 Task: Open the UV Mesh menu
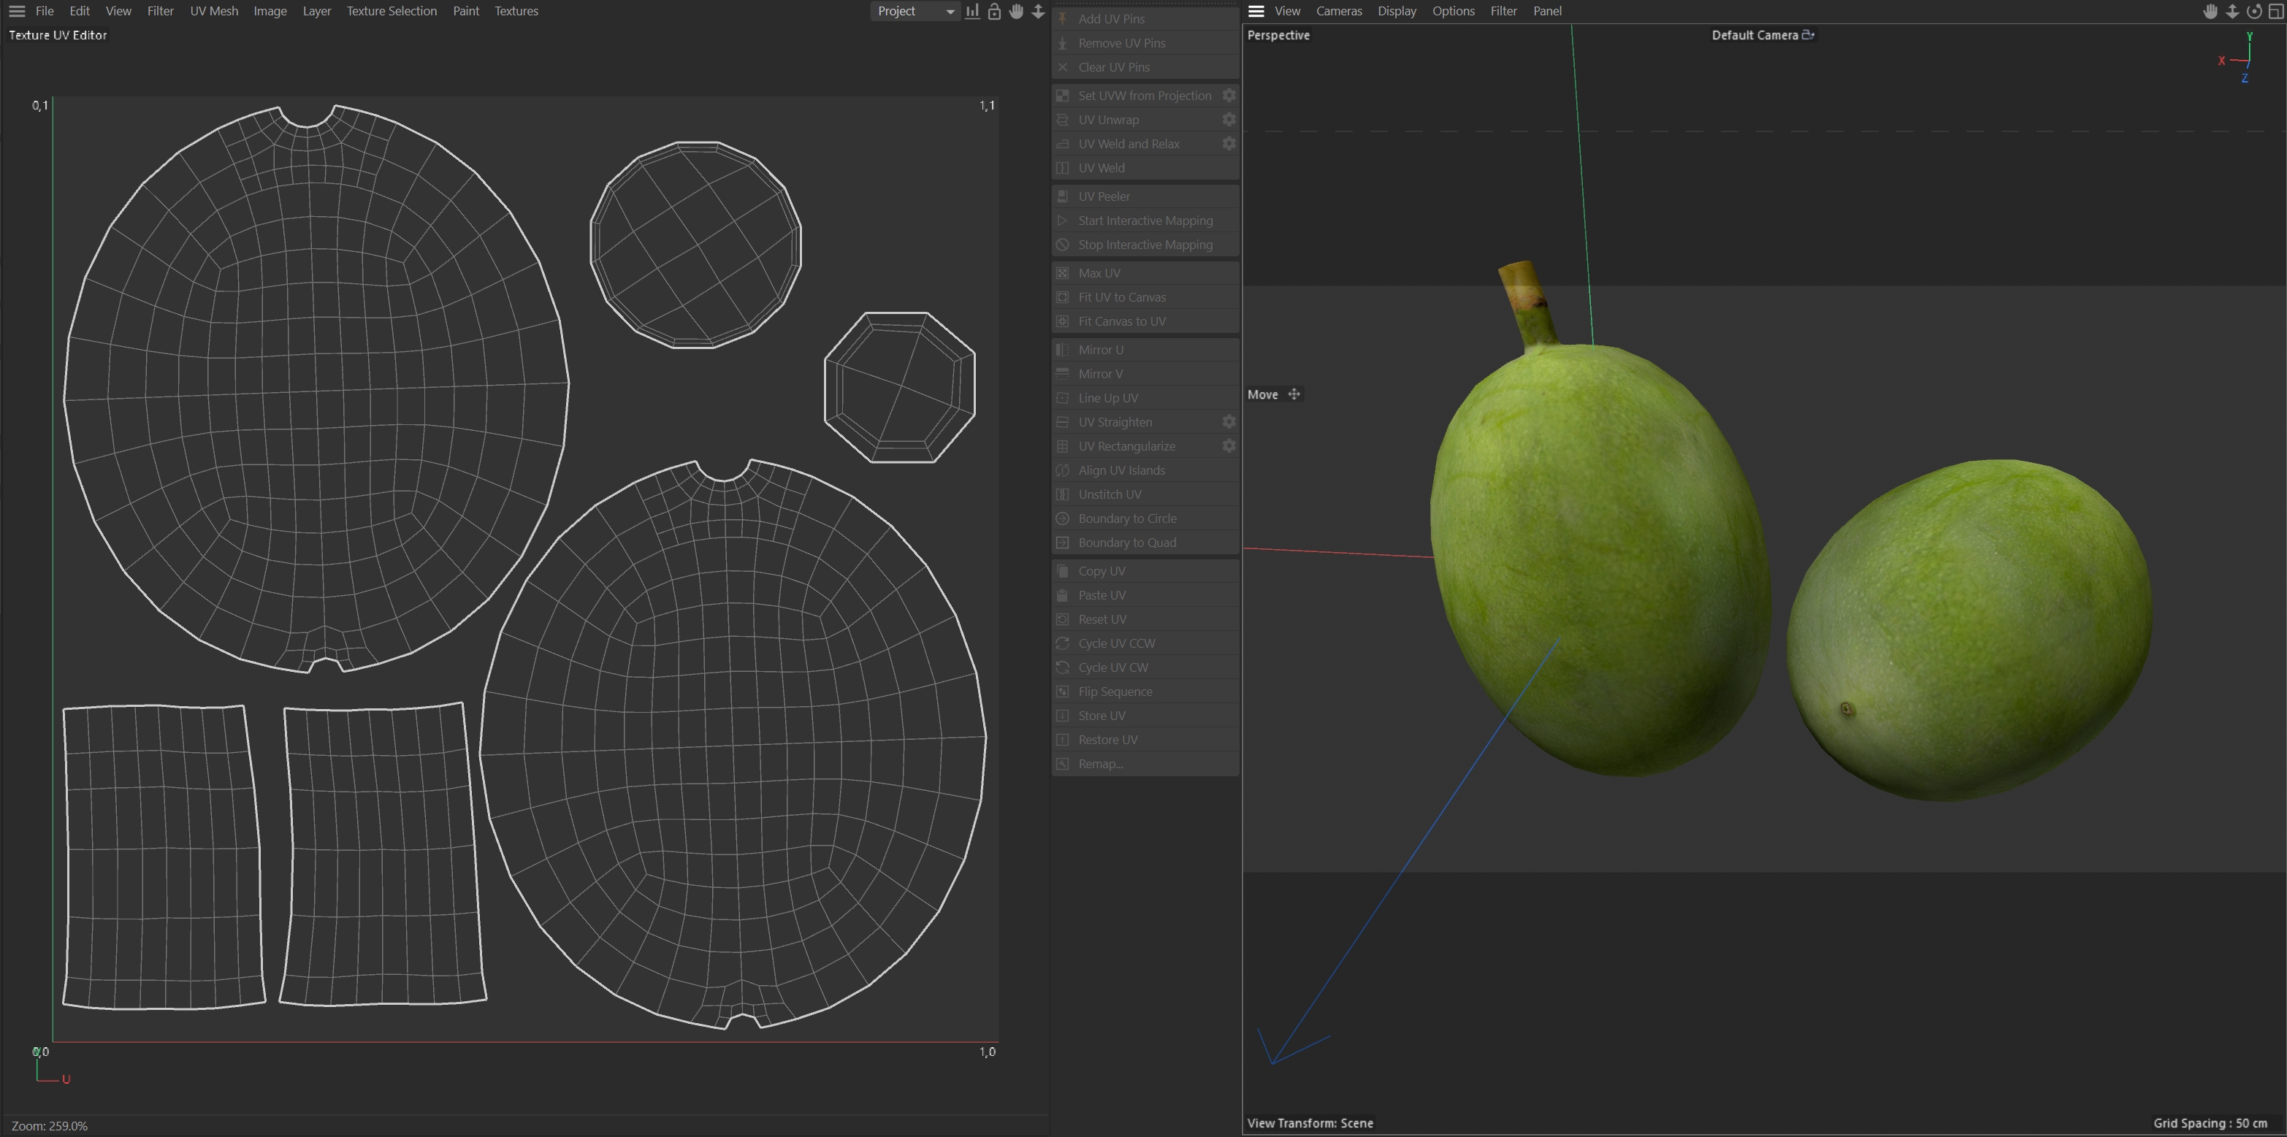[214, 12]
